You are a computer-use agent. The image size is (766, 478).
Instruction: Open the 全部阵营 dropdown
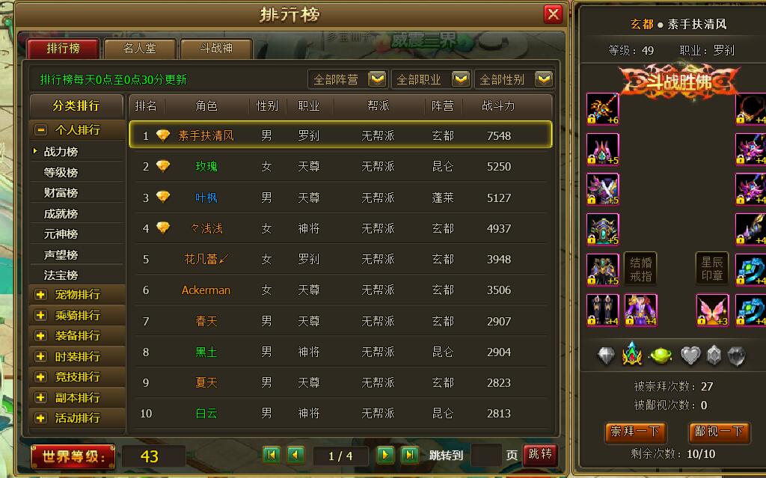[x=347, y=79]
